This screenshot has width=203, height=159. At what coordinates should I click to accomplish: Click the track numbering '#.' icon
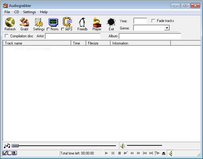coord(14,153)
